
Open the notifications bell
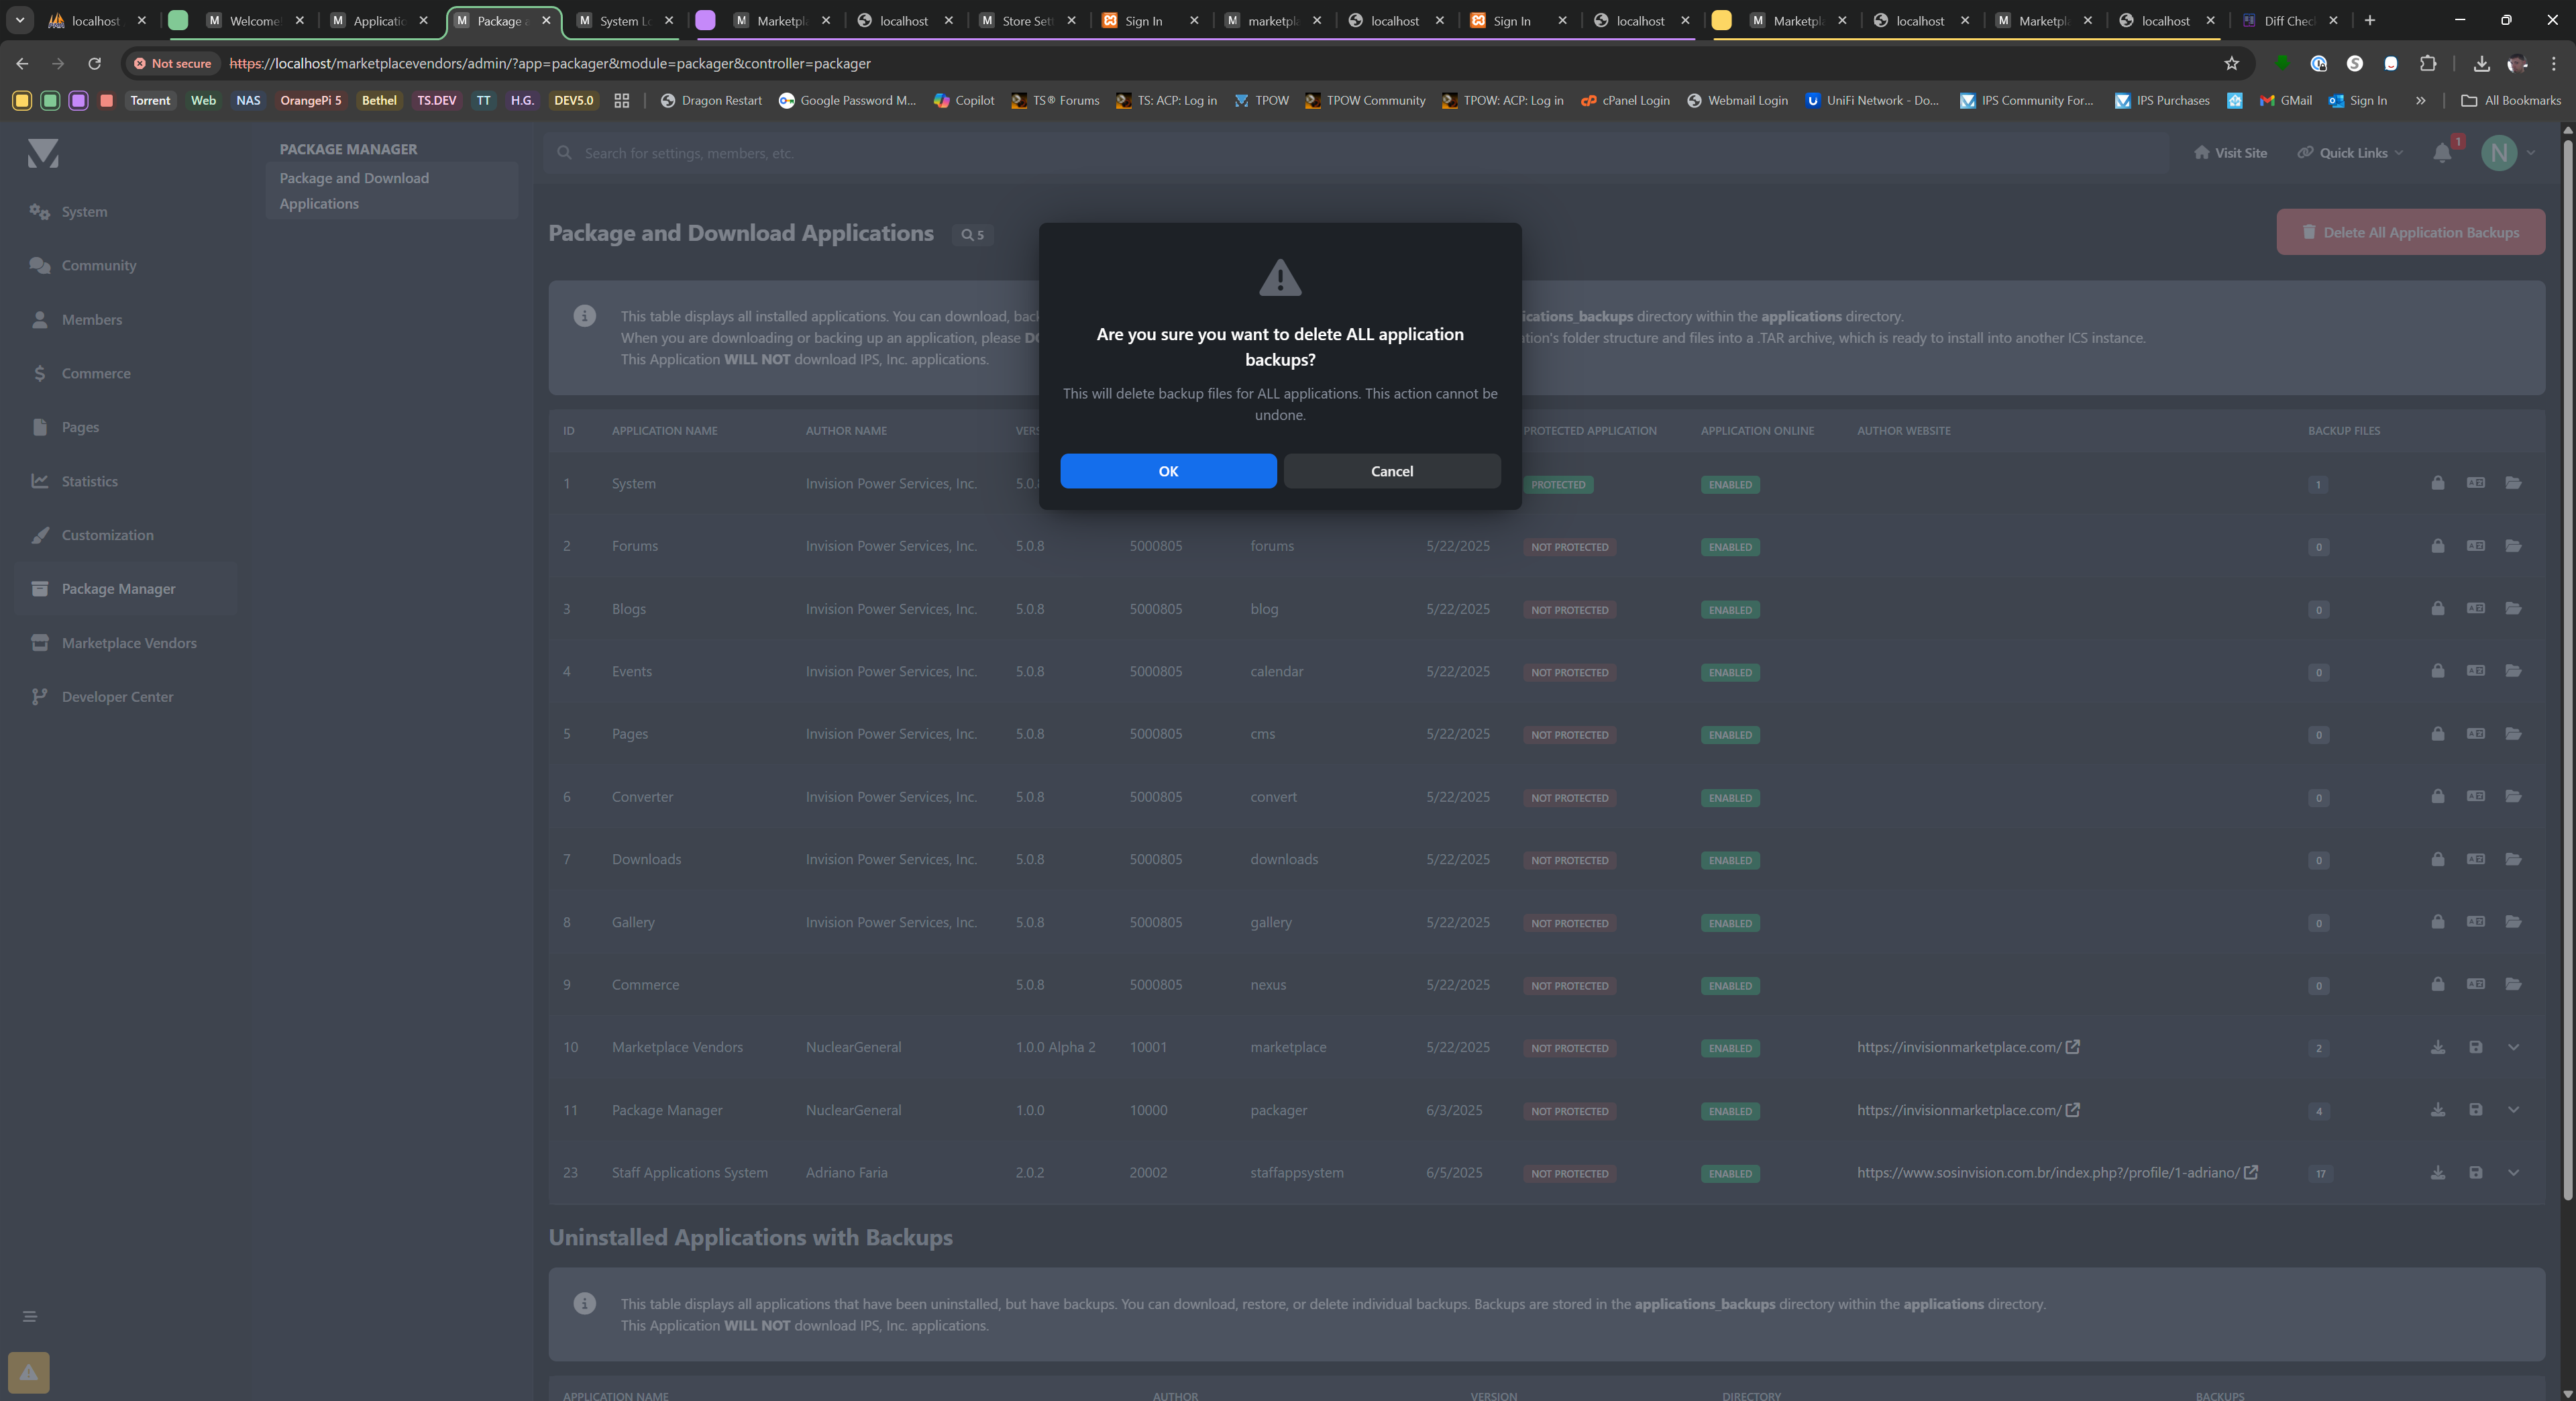(x=2442, y=153)
